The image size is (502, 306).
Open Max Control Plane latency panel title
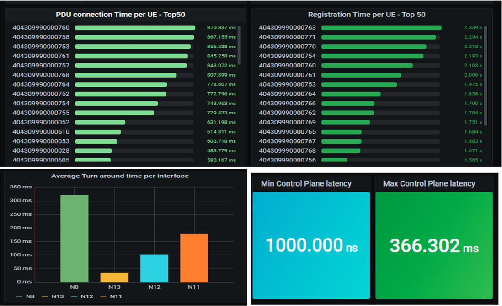(x=429, y=184)
